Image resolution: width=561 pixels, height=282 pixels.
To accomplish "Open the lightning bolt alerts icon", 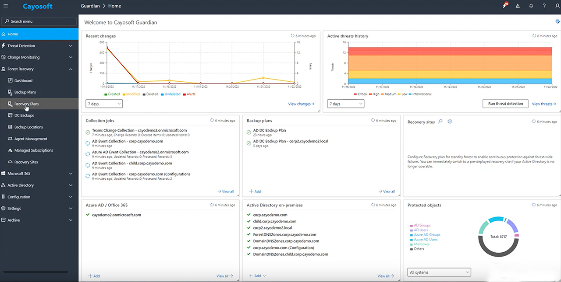I will pos(506,6).
